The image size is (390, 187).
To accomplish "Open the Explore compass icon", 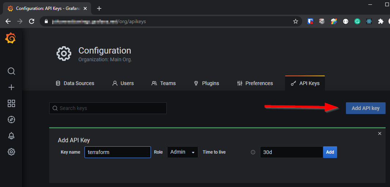I will tap(11, 120).
